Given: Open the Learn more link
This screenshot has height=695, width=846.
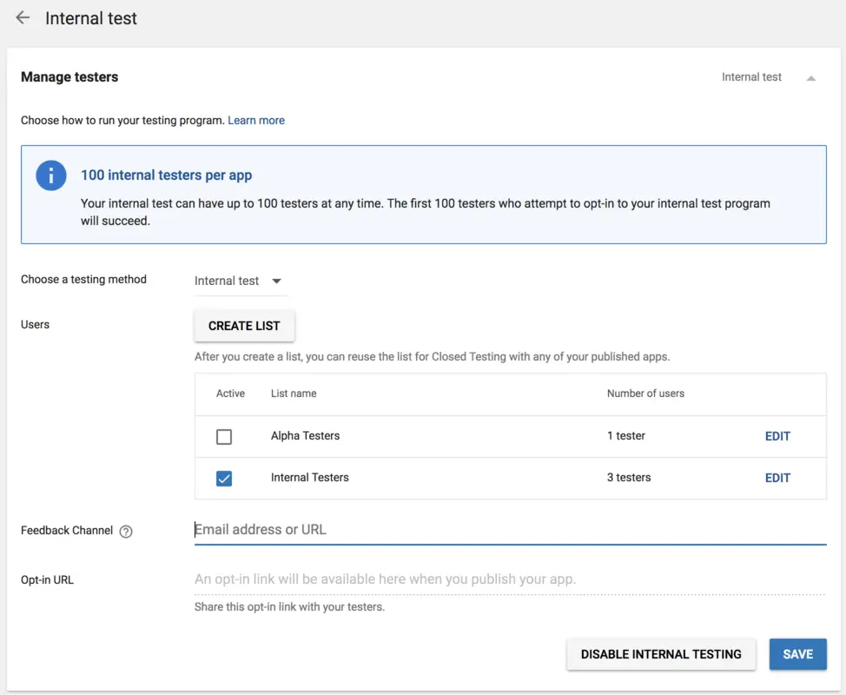Looking at the screenshot, I should pos(256,121).
